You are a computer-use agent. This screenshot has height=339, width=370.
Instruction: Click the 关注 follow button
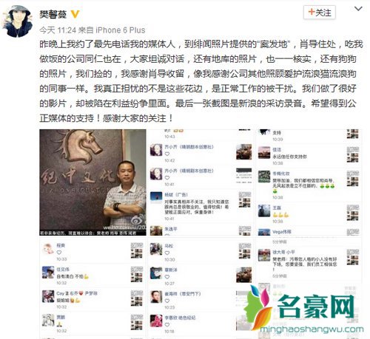[319, 13]
